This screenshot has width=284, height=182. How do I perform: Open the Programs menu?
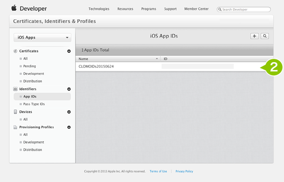click(149, 9)
